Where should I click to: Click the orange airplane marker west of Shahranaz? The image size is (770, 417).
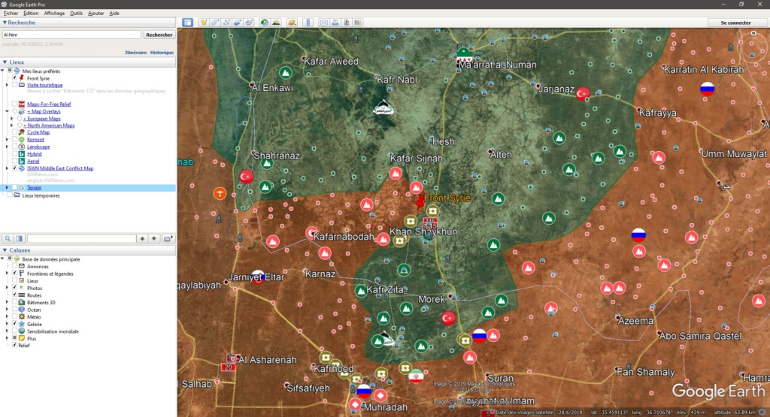click(220, 193)
